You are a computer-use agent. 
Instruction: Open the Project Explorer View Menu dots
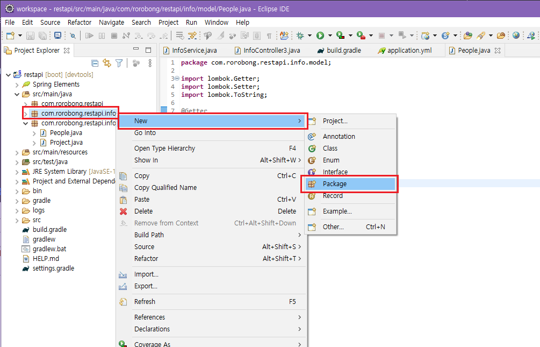pos(150,63)
